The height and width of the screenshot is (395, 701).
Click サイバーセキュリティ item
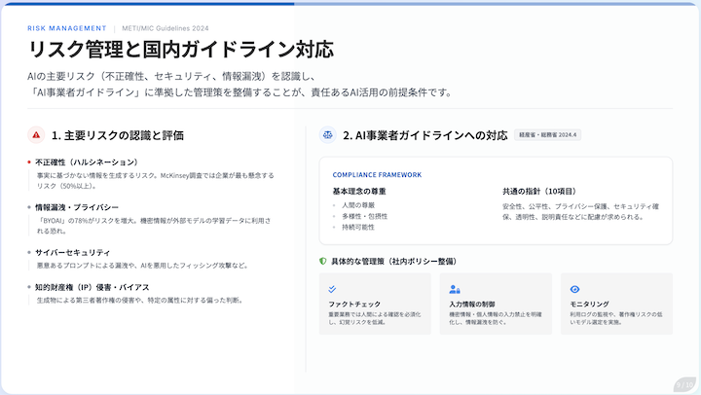click(72, 252)
